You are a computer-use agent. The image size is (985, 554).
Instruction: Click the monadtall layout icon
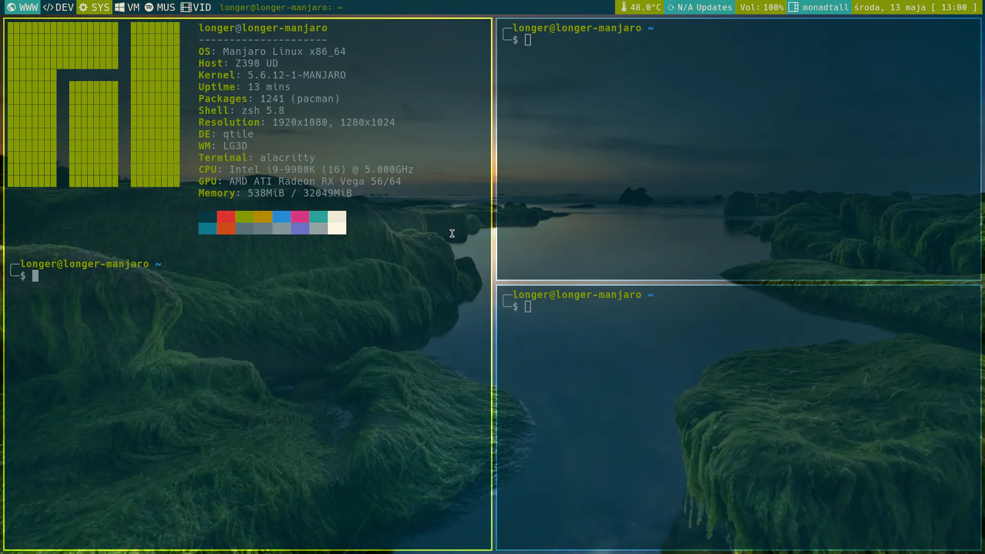coord(793,7)
